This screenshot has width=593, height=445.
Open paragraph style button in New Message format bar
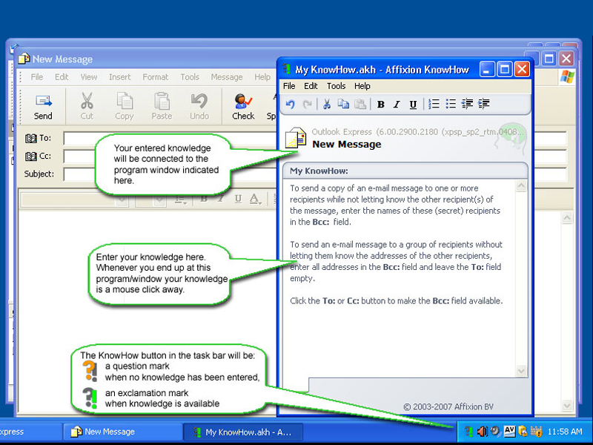pyautogui.click(x=180, y=200)
